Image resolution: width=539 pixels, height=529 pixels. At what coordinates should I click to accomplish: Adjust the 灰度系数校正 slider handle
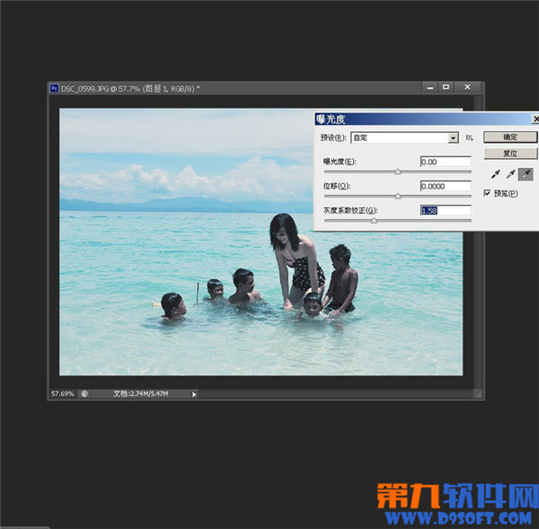[374, 221]
